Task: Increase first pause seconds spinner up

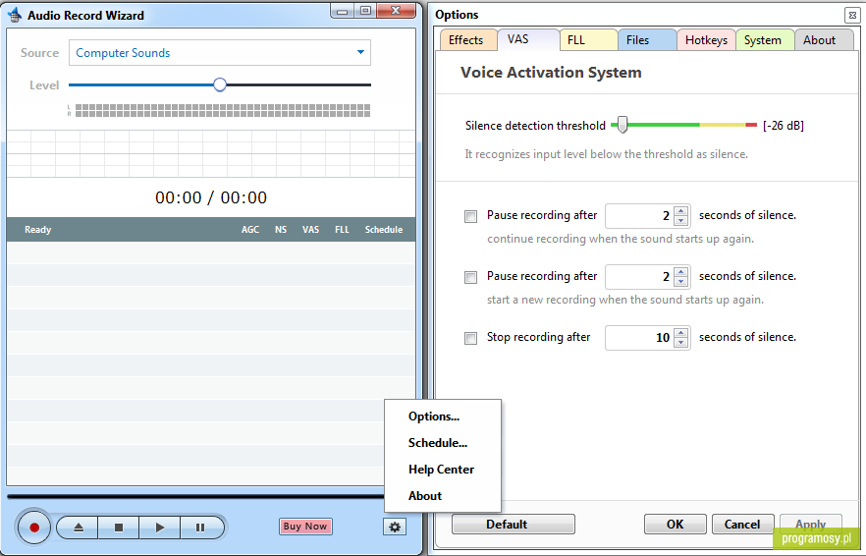Action: [x=681, y=210]
